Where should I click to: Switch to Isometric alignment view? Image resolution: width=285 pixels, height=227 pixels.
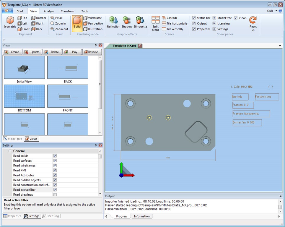[10, 22]
